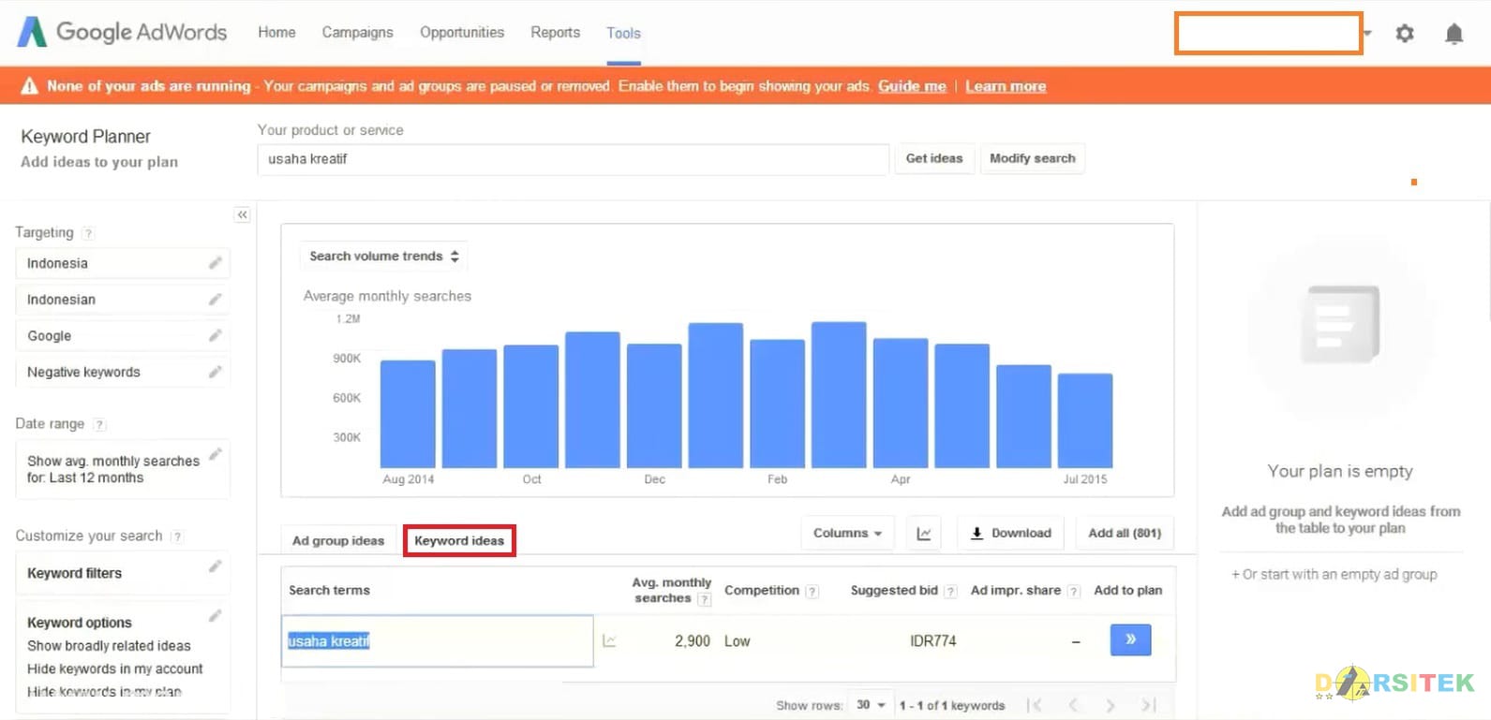Screen dimensions: 1491x720
Task: Switch to Ad group ideas tab
Action: pos(338,541)
